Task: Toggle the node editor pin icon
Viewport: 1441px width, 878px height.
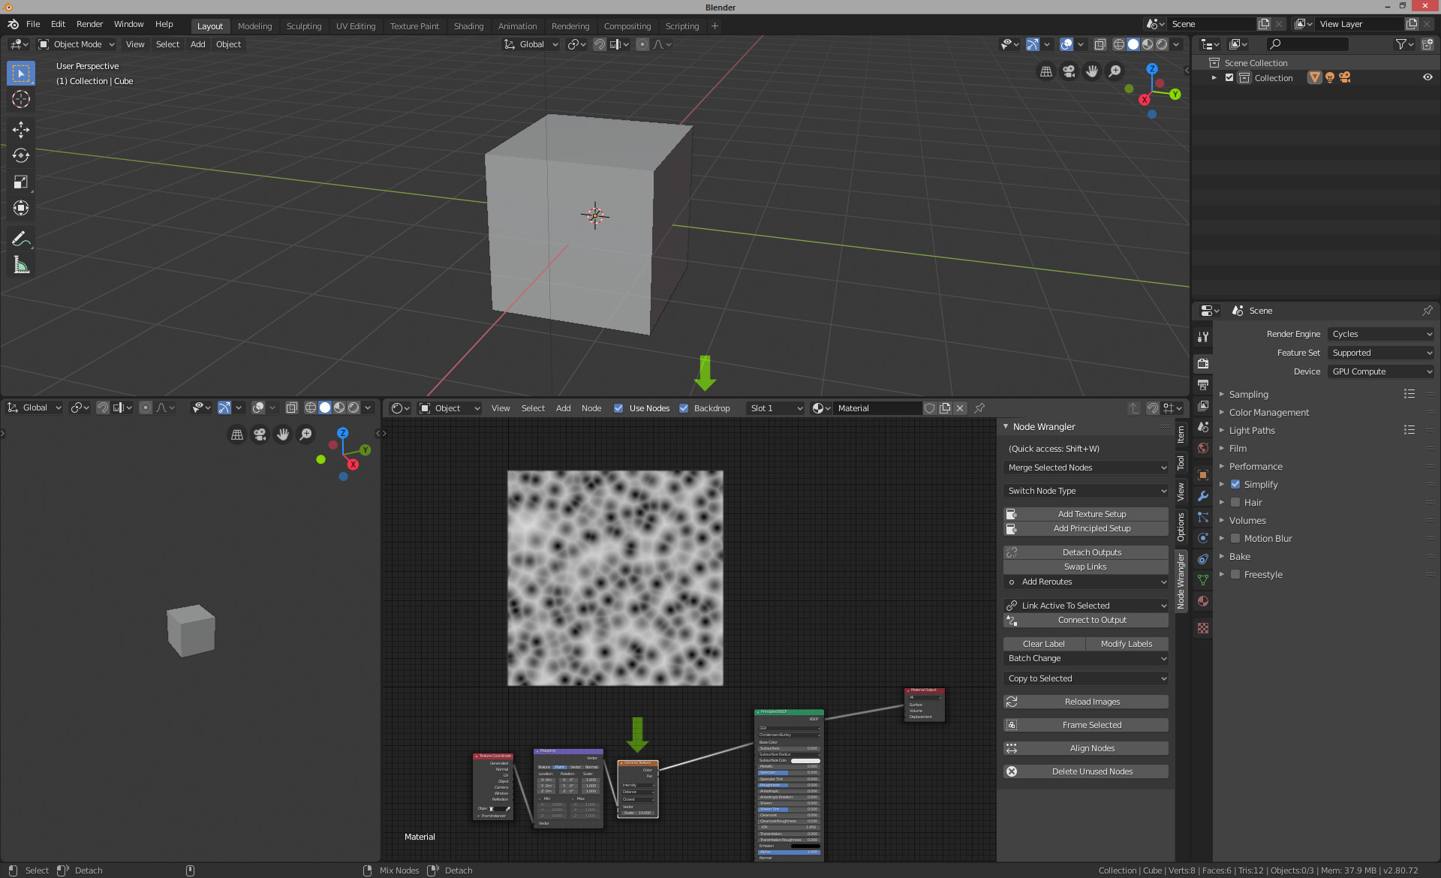Action: click(x=979, y=408)
